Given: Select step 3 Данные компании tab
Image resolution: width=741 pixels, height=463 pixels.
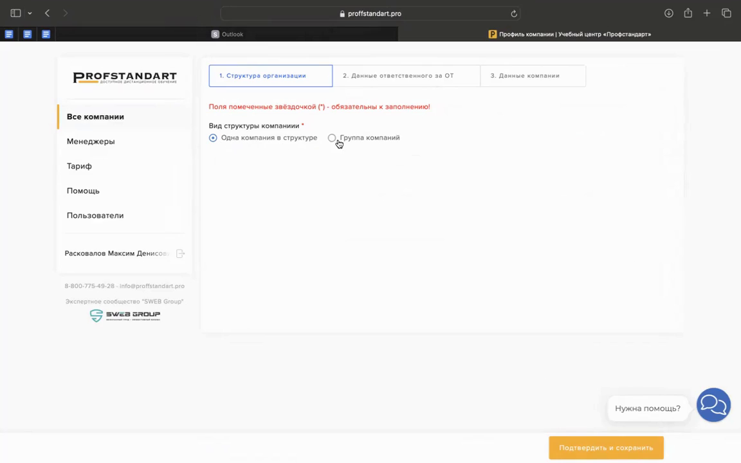Looking at the screenshot, I should (533, 76).
